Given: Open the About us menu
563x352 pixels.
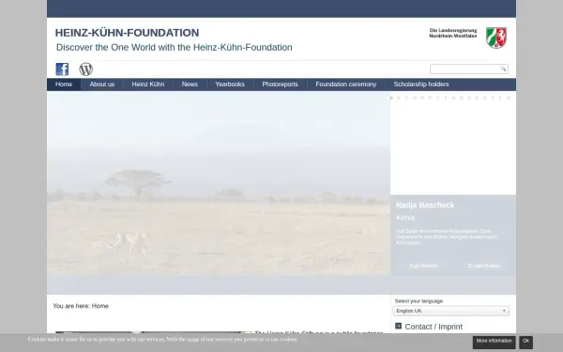Looking at the screenshot, I should [102, 84].
